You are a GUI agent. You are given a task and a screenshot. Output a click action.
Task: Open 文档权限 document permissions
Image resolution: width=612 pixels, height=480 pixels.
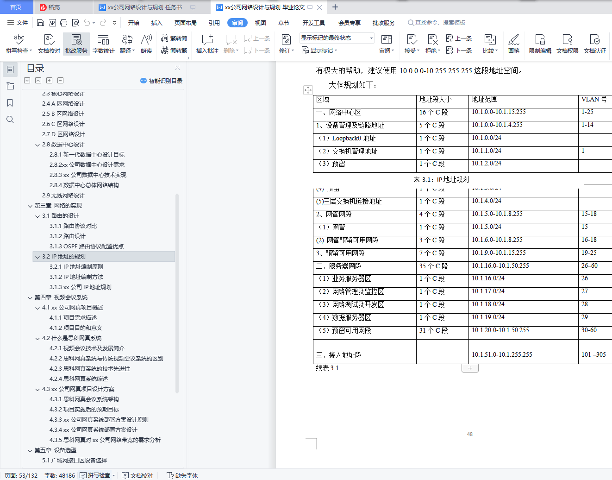coord(568,44)
